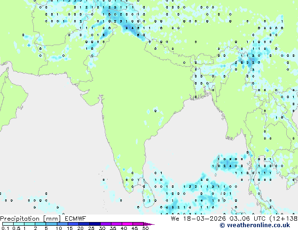Click the legend value '0.1'
The width and height of the screenshot is (298, 230).
[5, 228]
